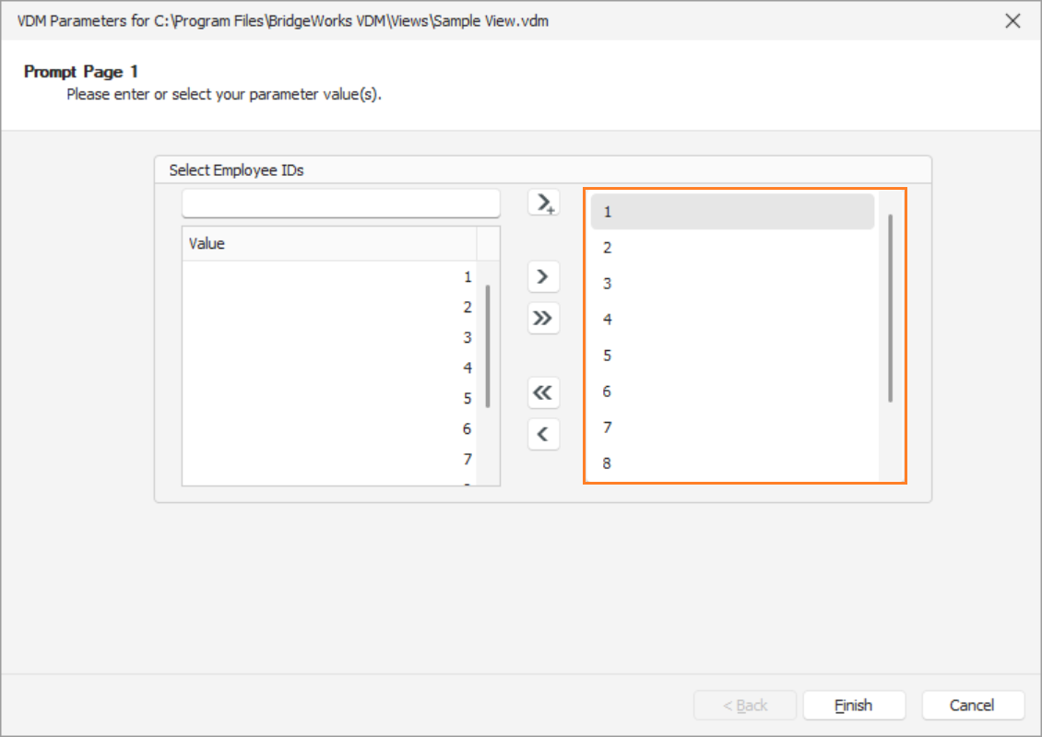Remove all values with double left arrow
Viewport: 1042px width, 737px height.
click(544, 392)
